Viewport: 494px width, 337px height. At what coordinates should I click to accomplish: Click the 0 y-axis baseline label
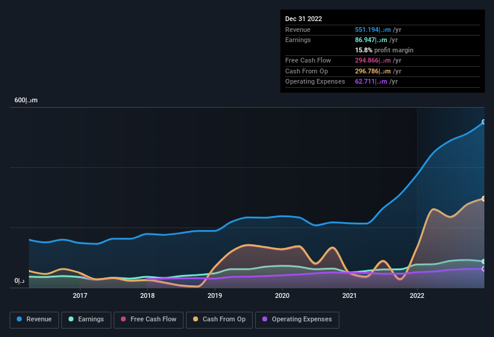tap(19, 280)
